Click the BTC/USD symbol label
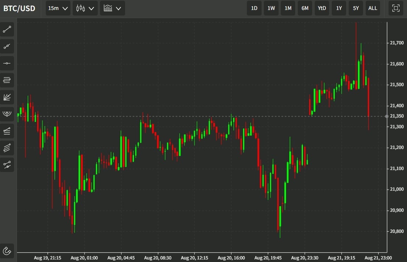This screenshot has height=262, width=407. 19,8
